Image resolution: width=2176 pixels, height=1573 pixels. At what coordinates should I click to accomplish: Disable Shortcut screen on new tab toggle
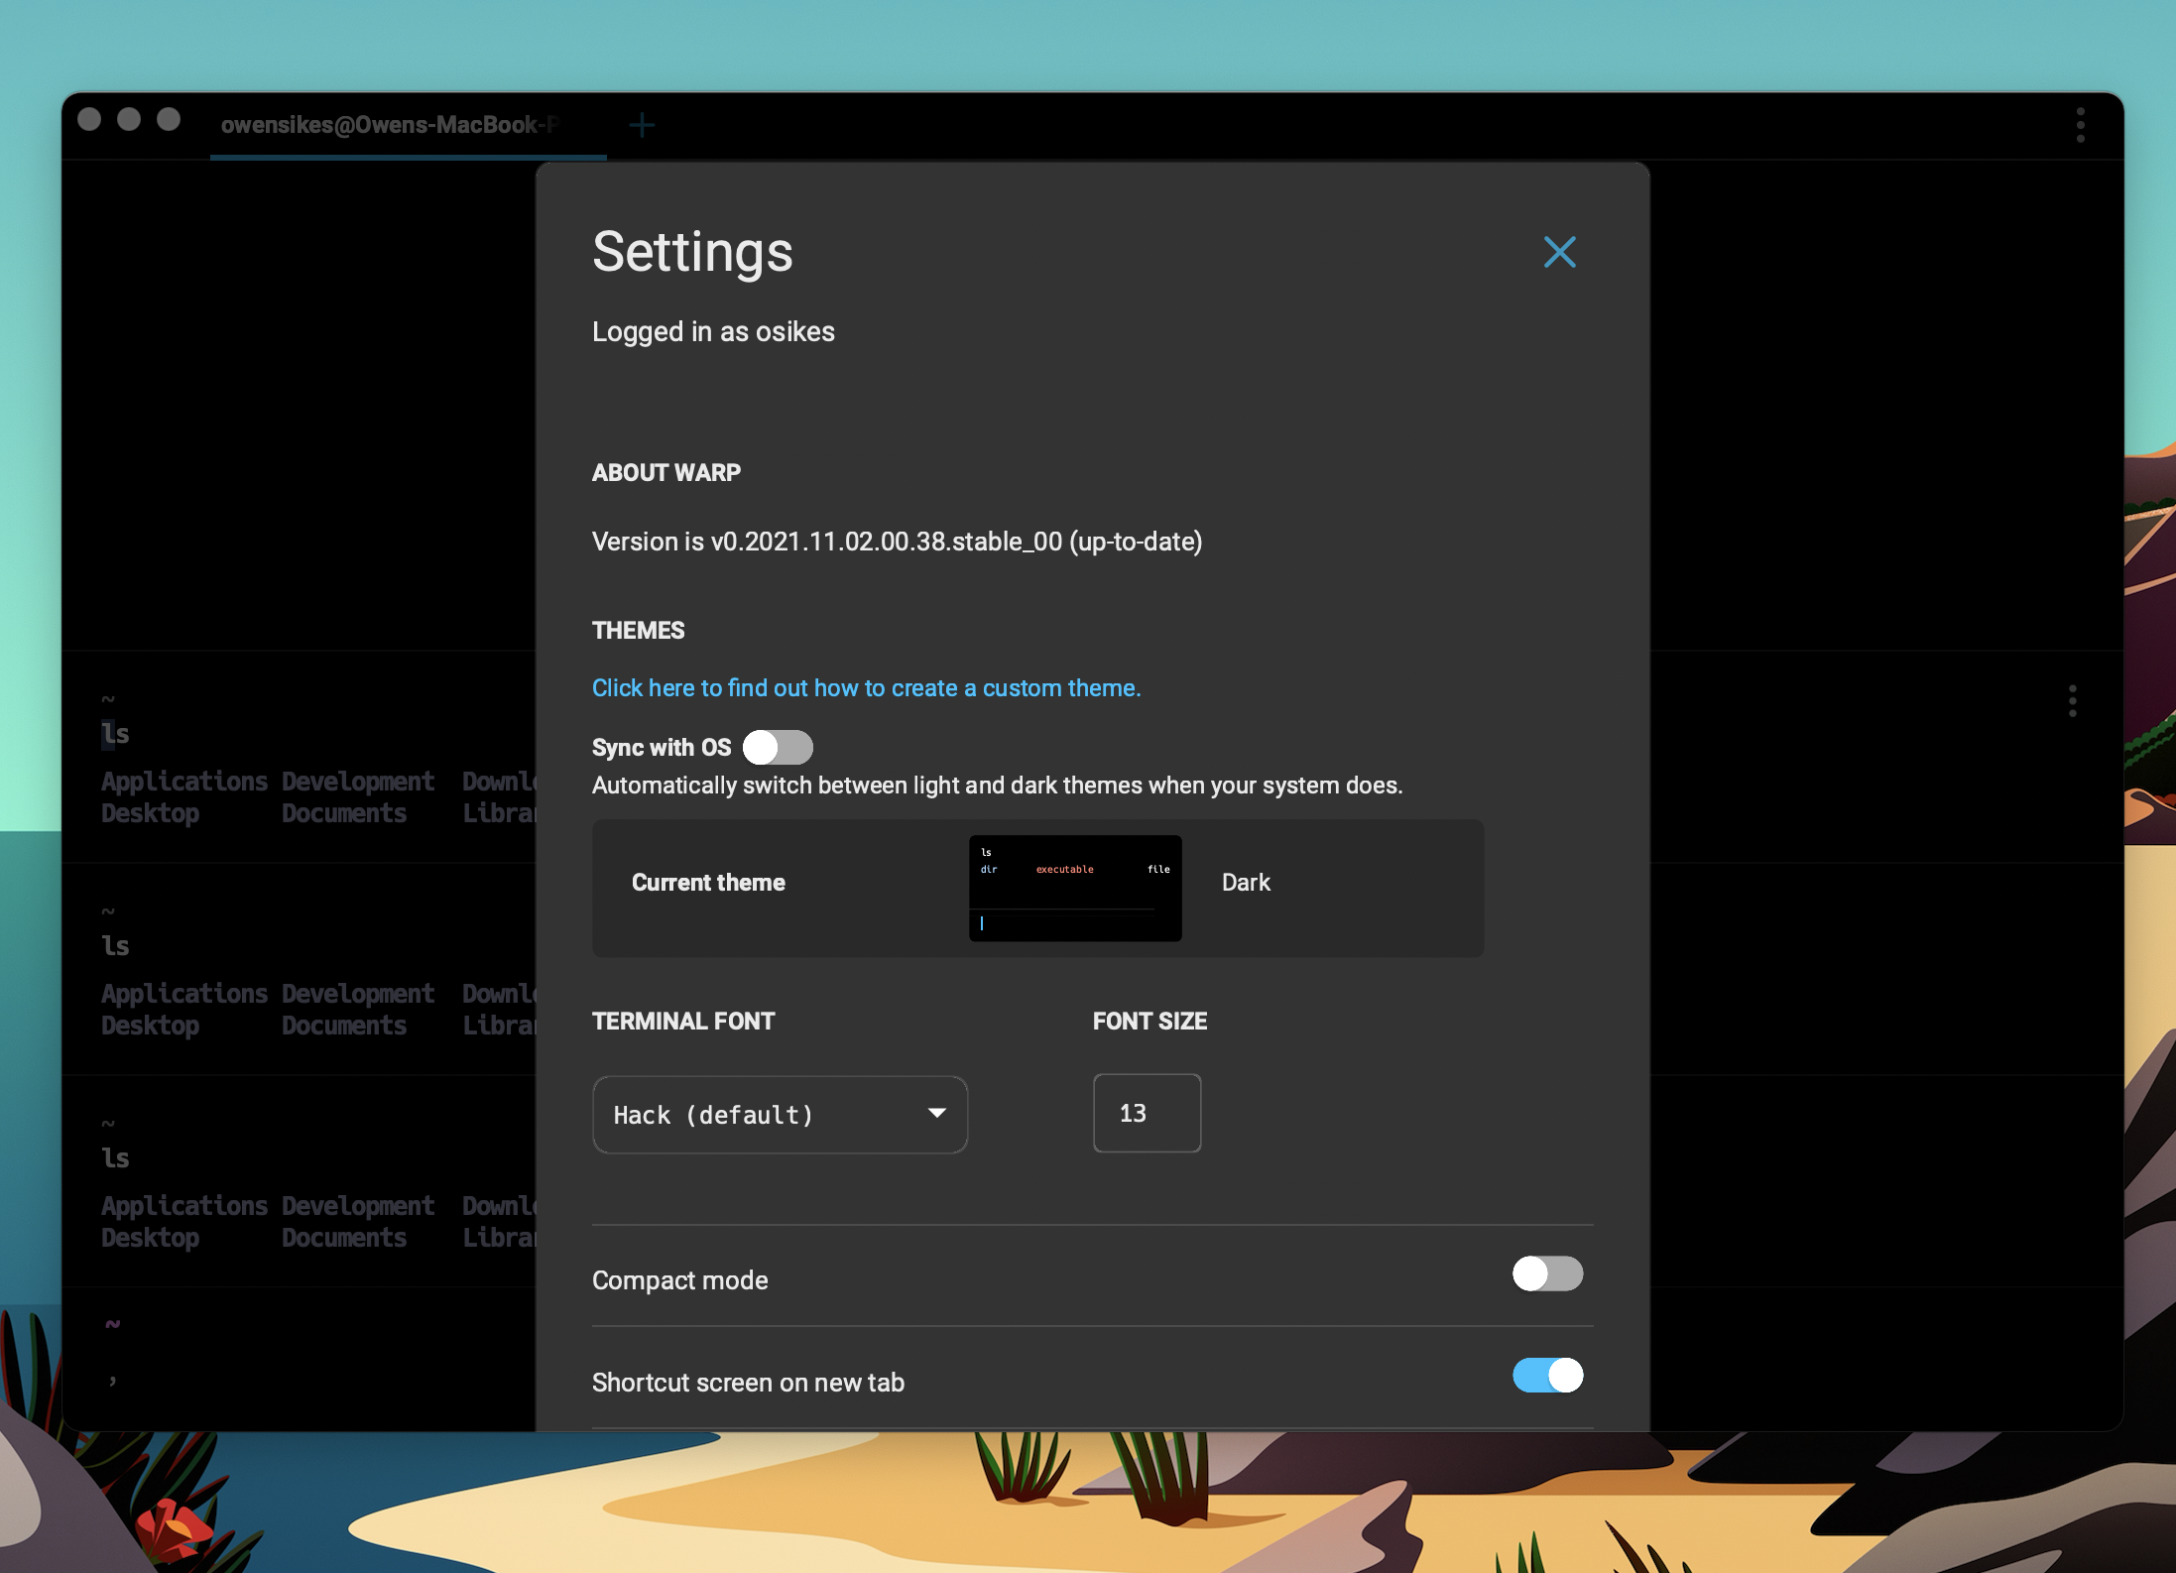(x=1547, y=1376)
